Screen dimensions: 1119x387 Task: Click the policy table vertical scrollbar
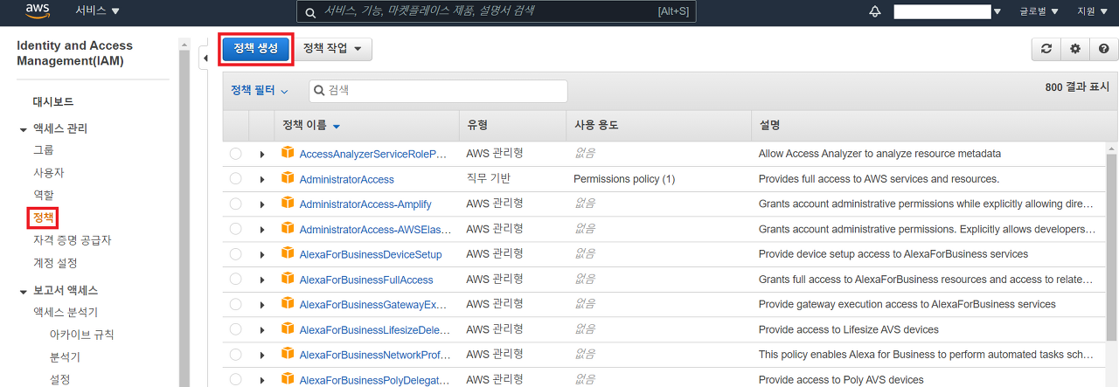click(x=1111, y=247)
